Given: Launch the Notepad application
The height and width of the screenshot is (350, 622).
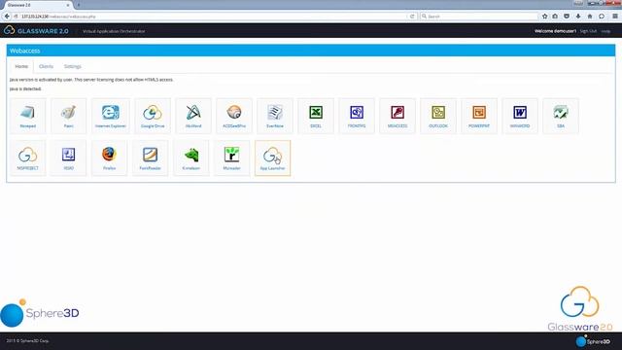Looking at the screenshot, I should [28, 116].
